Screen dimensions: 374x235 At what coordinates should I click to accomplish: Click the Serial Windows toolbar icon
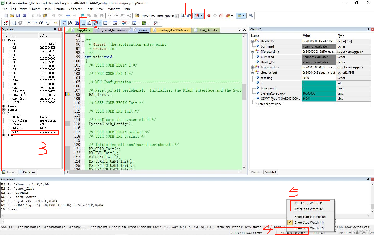point(115,23)
